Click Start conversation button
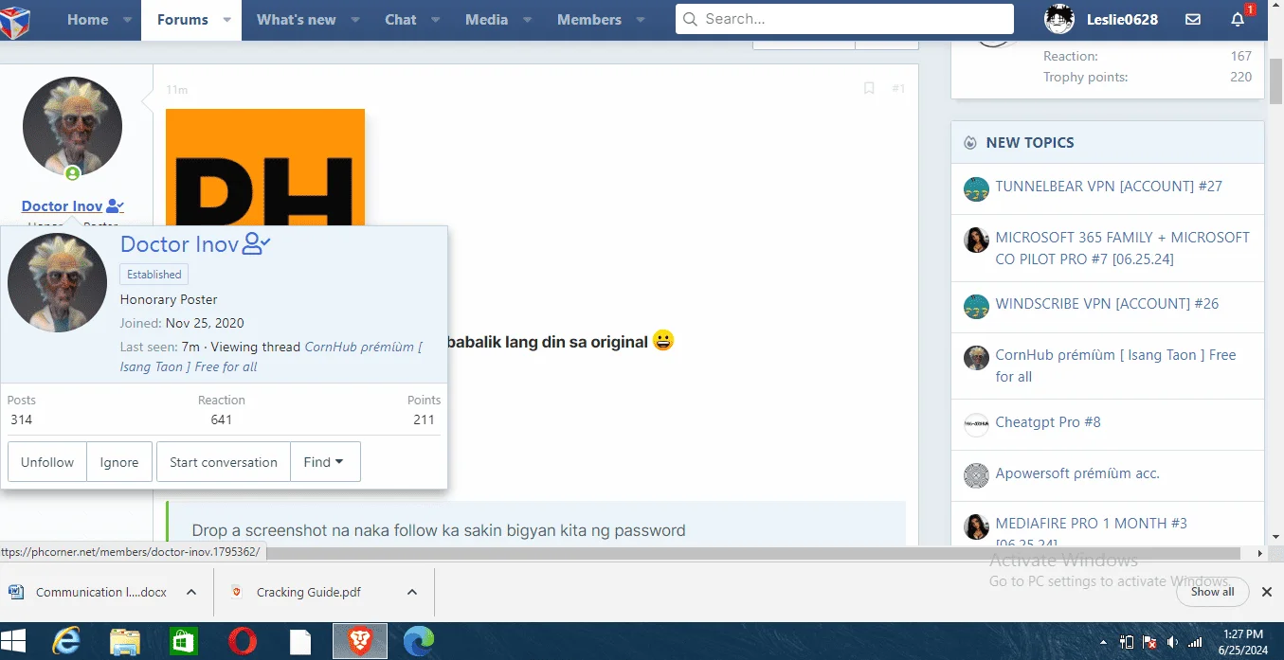 [224, 462]
